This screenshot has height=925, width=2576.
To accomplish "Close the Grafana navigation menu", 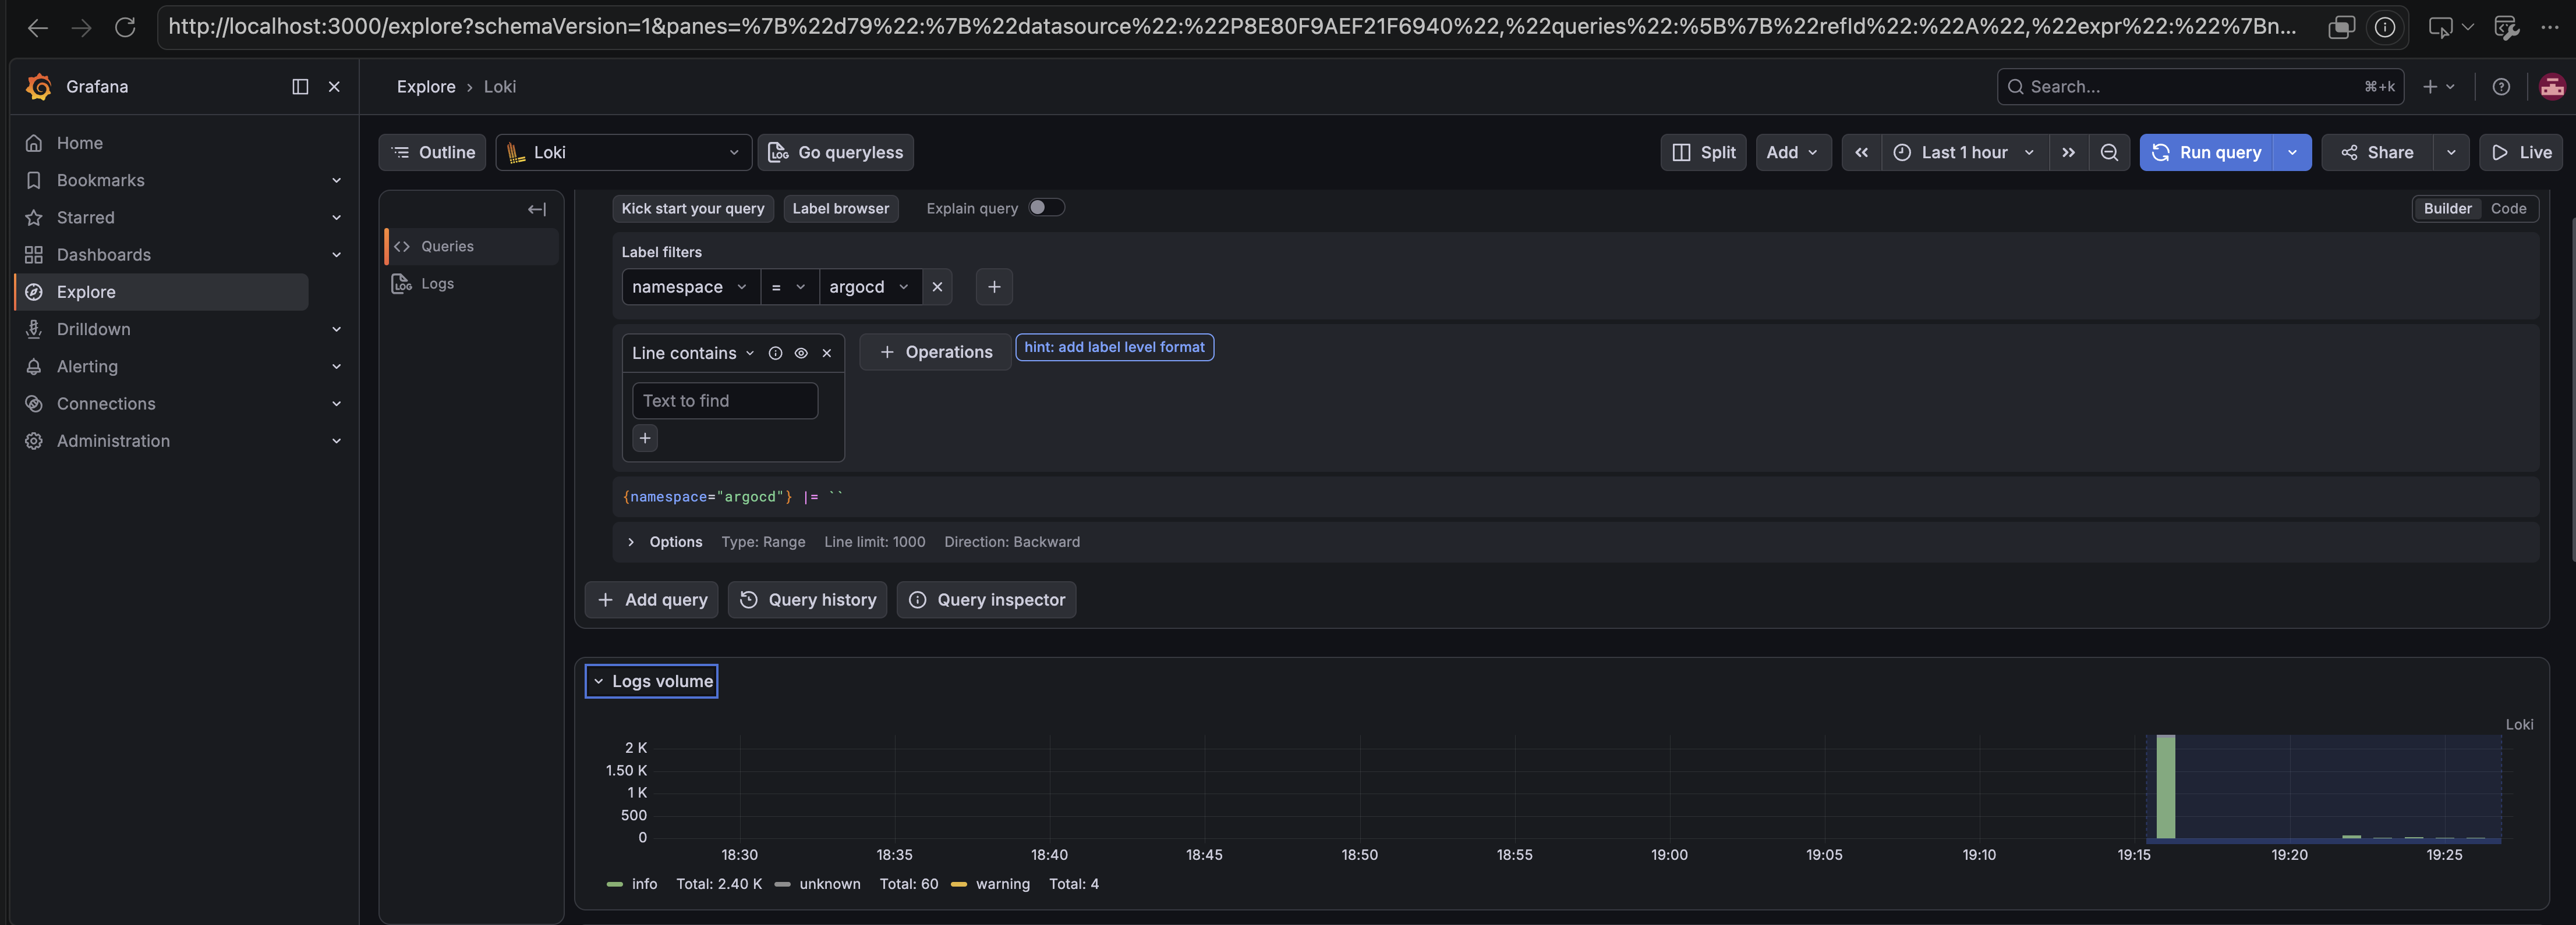I will [x=334, y=87].
